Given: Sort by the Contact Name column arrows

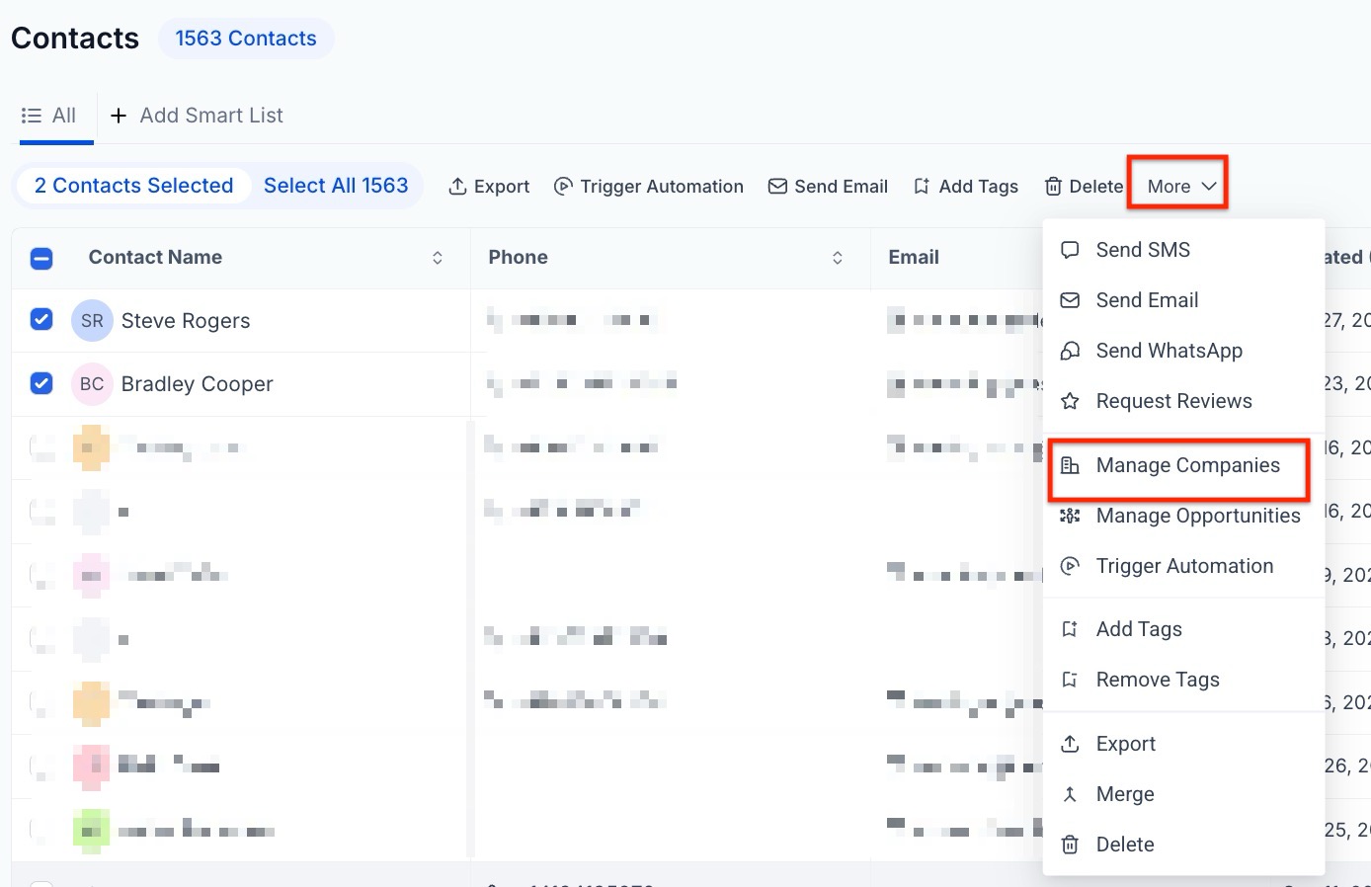Looking at the screenshot, I should (x=438, y=258).
